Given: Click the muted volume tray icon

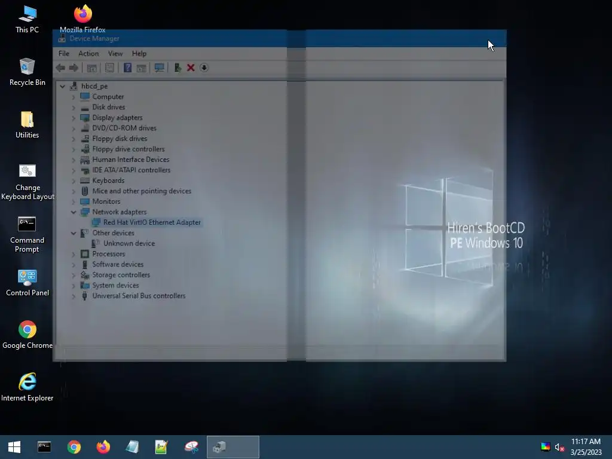Looking at the screenshot, I should [559, 447].
